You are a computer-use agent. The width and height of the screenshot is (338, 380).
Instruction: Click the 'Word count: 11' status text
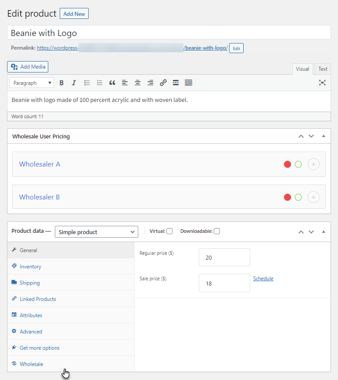click(27, 116)
